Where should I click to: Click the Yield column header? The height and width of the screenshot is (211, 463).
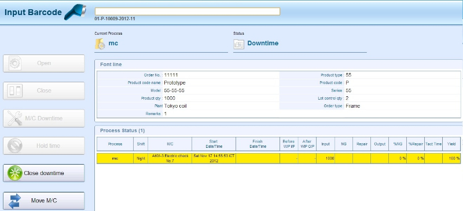pos(451,144)
